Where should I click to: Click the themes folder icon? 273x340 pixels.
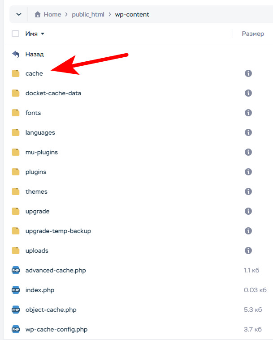16,191
